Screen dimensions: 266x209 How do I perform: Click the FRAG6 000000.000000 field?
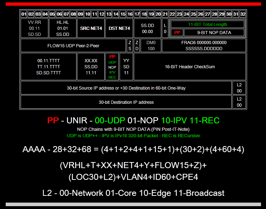pyautogui.click(x=204, y=45)
